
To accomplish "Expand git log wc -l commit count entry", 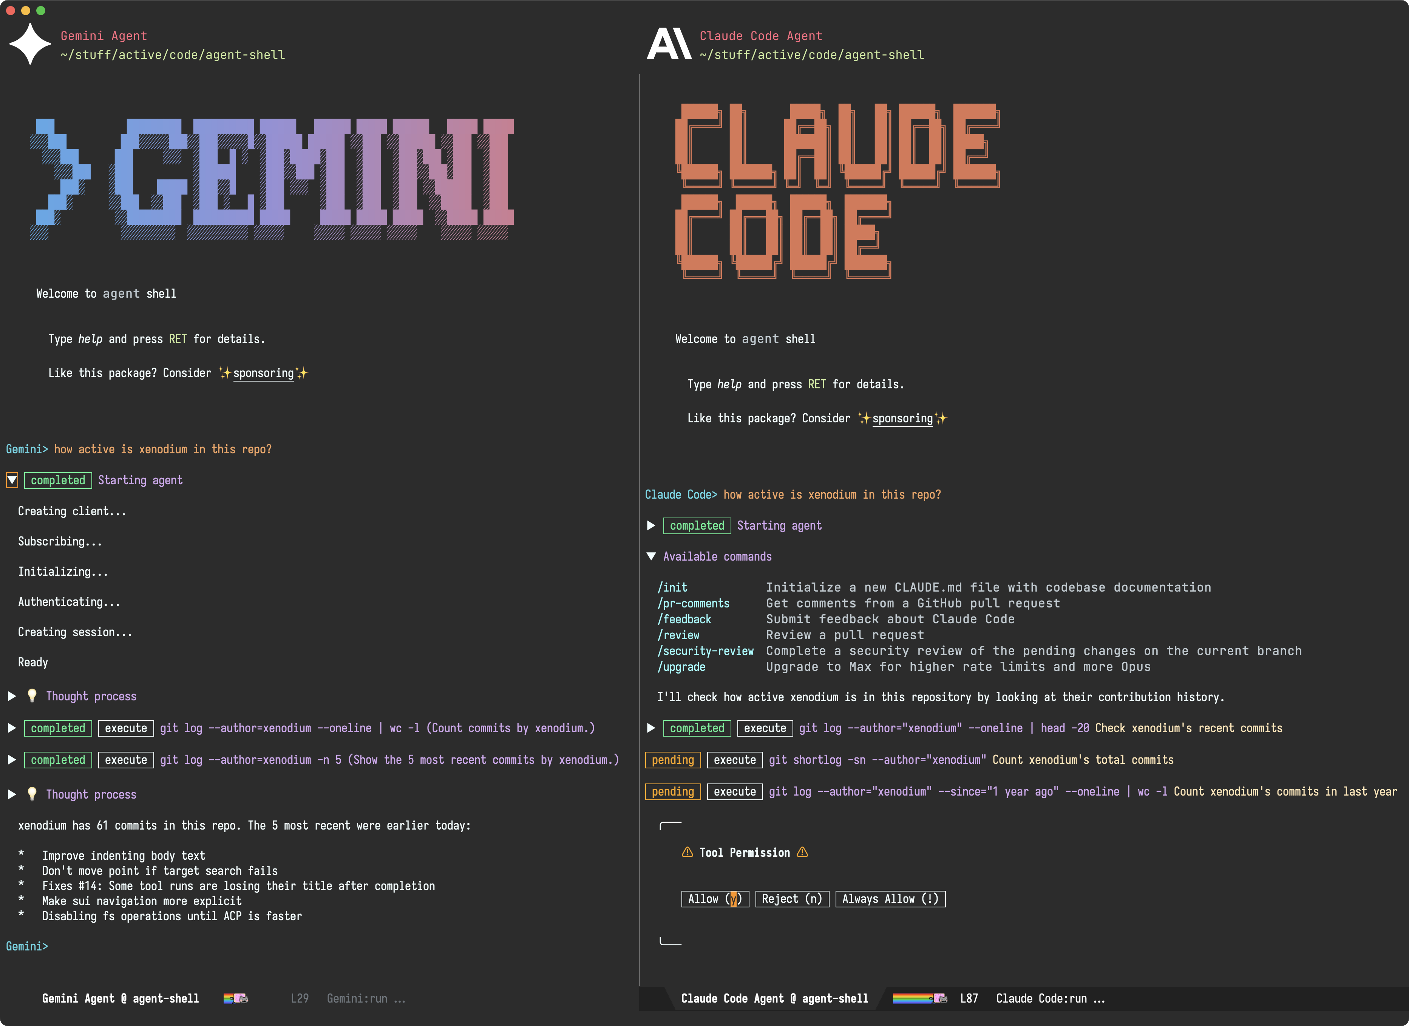I will [x=12, y=728].
